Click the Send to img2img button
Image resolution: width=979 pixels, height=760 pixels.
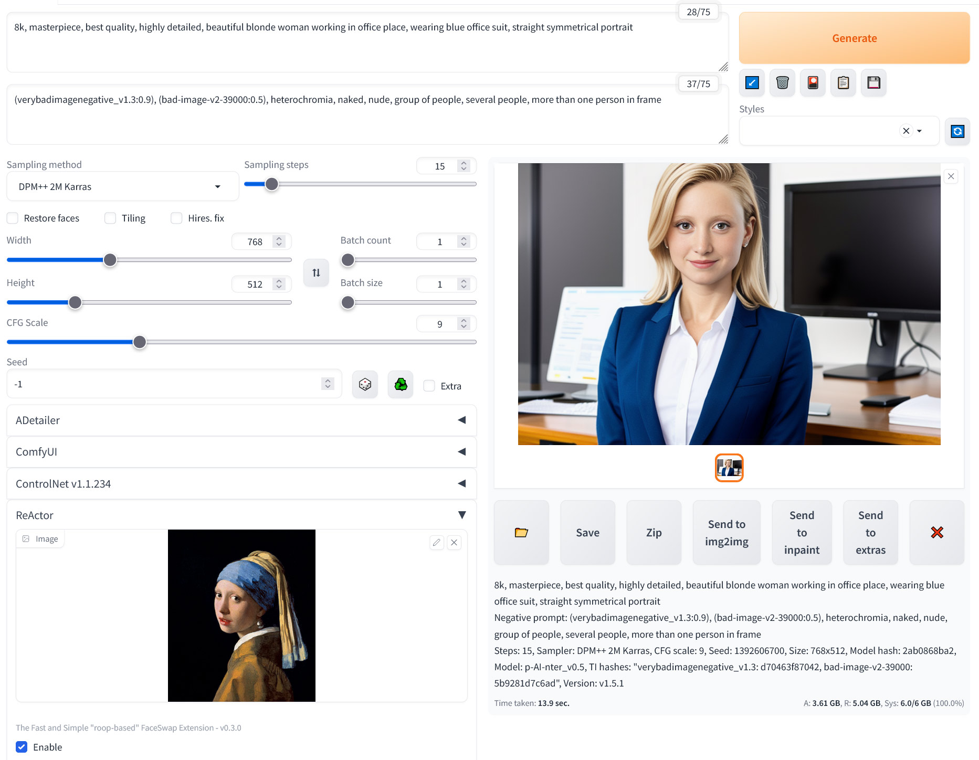click(x=726, y=533)
